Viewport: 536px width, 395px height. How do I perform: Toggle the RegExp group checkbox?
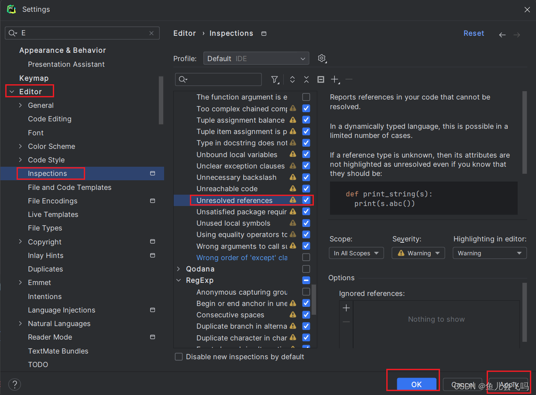[x=306, y=280]
